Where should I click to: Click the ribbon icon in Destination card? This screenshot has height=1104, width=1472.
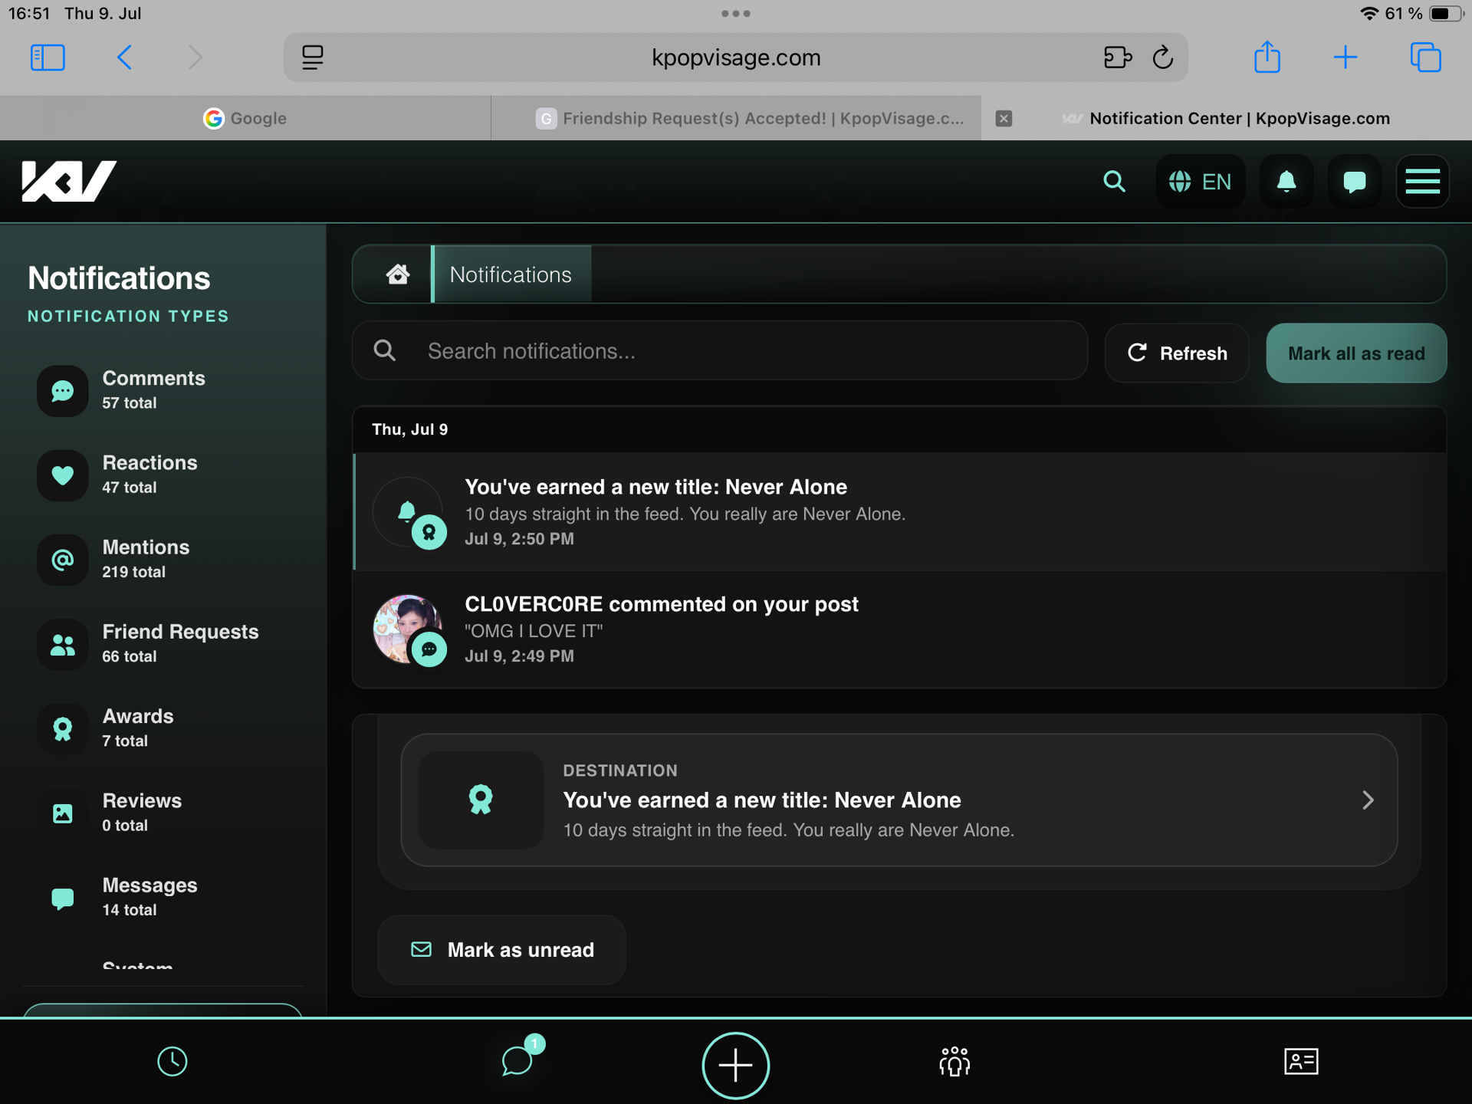481,800
